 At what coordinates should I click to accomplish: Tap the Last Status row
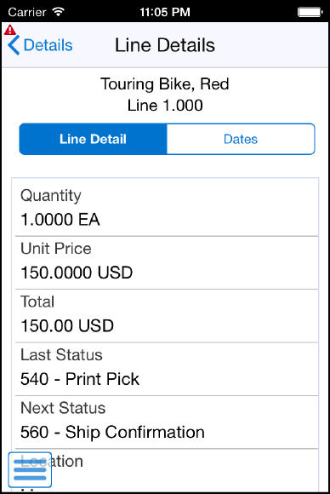pyautogui.click(x=167, y=369)
